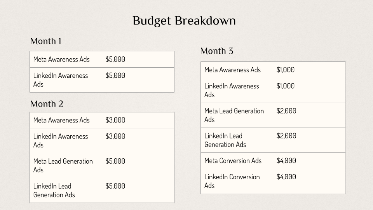Select the LinkedIn Conversion Ads $4,000 amount
This screenshot has width=373, height=210.
point(286,177)
